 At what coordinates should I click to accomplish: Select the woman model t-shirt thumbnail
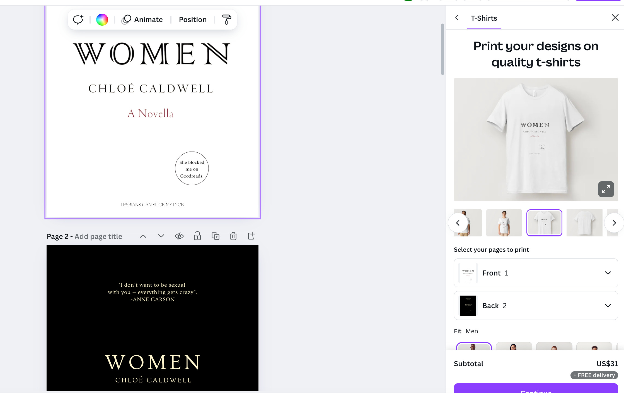504,223
